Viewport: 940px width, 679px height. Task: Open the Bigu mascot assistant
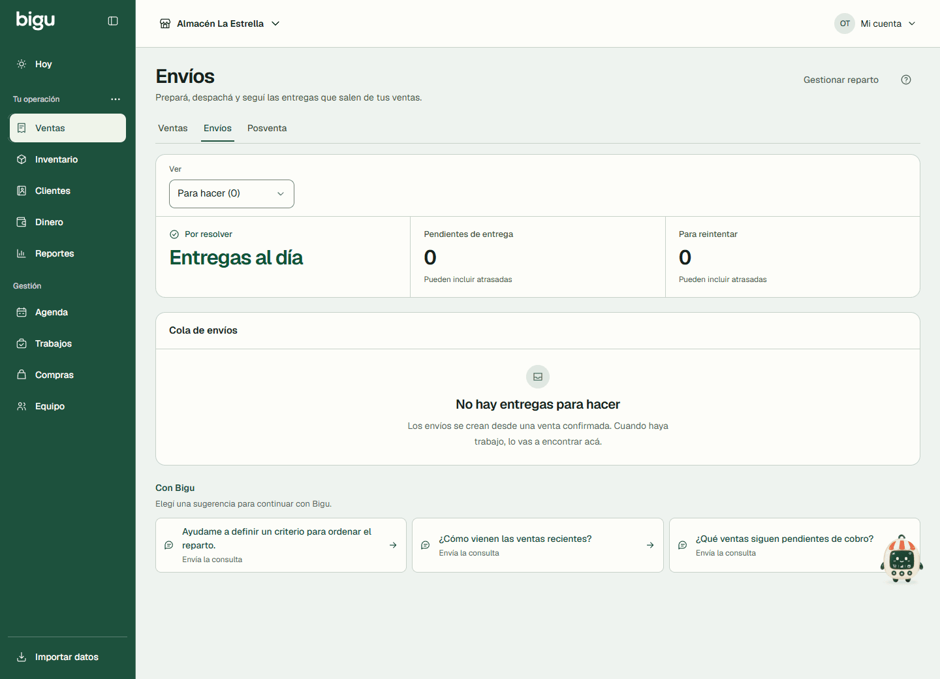(x=901, y=559)
